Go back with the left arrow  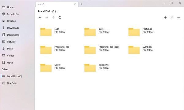(40, 17)
